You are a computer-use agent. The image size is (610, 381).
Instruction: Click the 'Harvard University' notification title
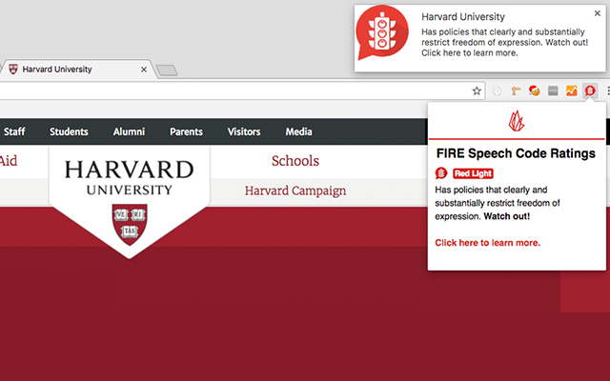coord(463,17)
